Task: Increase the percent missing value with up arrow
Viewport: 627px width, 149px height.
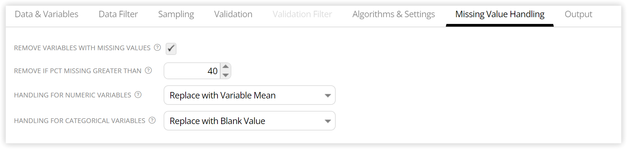Action: tap(226, 67)
